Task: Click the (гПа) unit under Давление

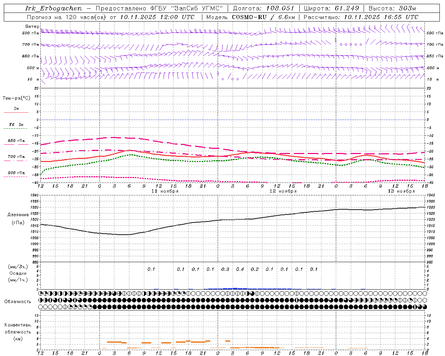Action: 18,223
